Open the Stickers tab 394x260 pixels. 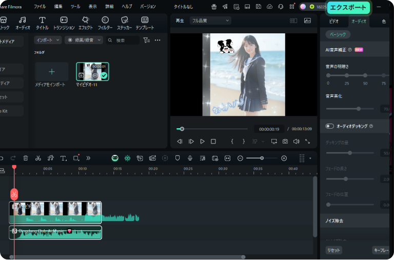[124, 23]
